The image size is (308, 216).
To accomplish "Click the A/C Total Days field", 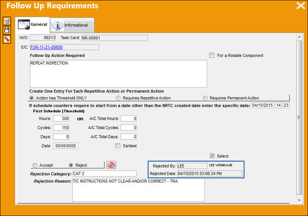I will (x=129, y=137).
